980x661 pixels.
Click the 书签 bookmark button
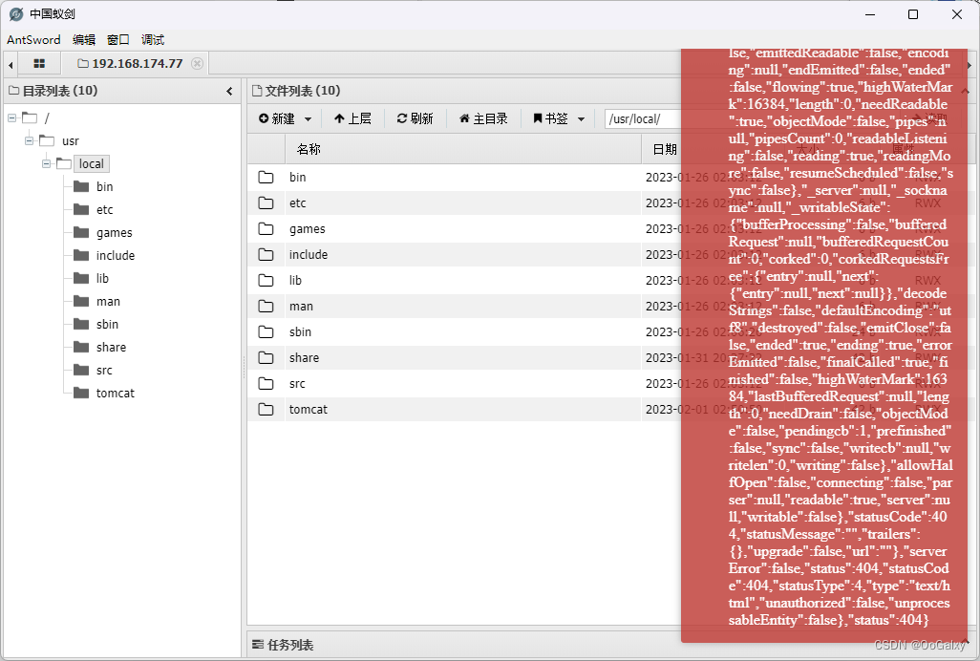click(x=550, y=118)
